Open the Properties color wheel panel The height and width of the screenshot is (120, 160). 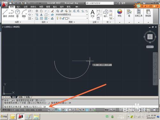[120, 13]
